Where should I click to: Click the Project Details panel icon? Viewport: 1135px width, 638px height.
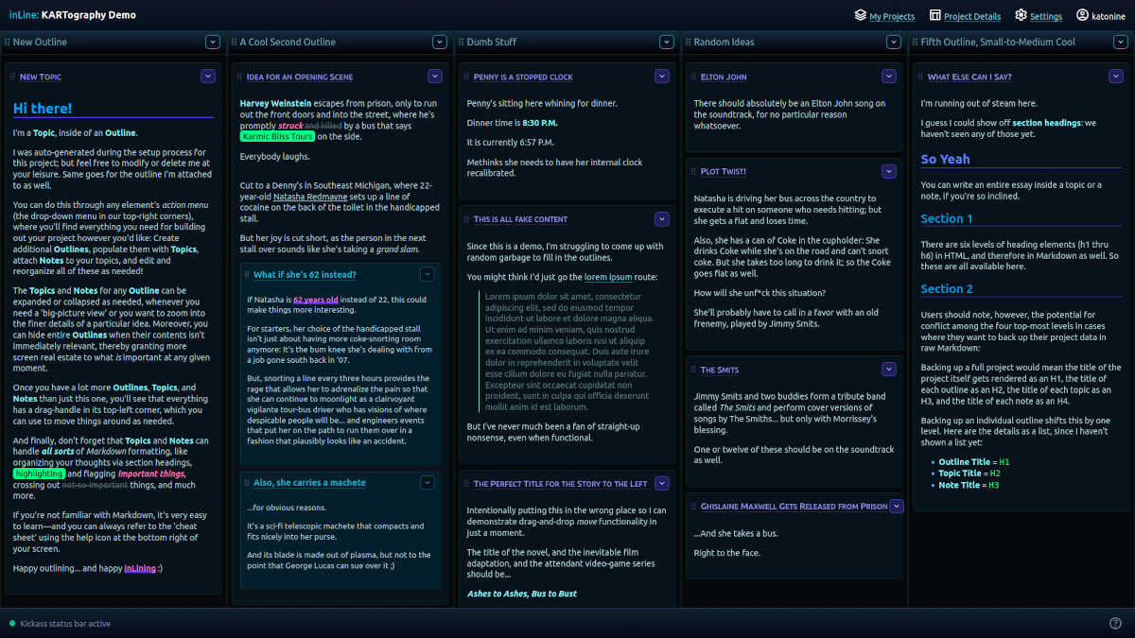click(x=935, y=15)
